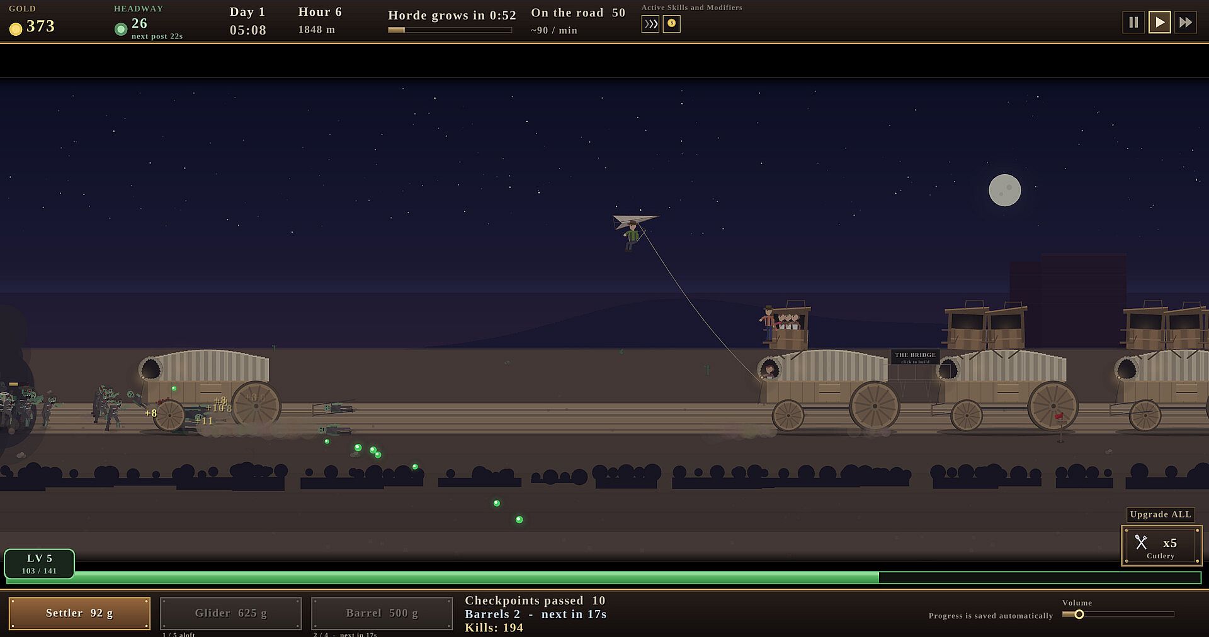The height and width of the screenshot is (637, 1209).
Task: Click the hatted settler standing on the wagon tower
Action: click(768, 324)
